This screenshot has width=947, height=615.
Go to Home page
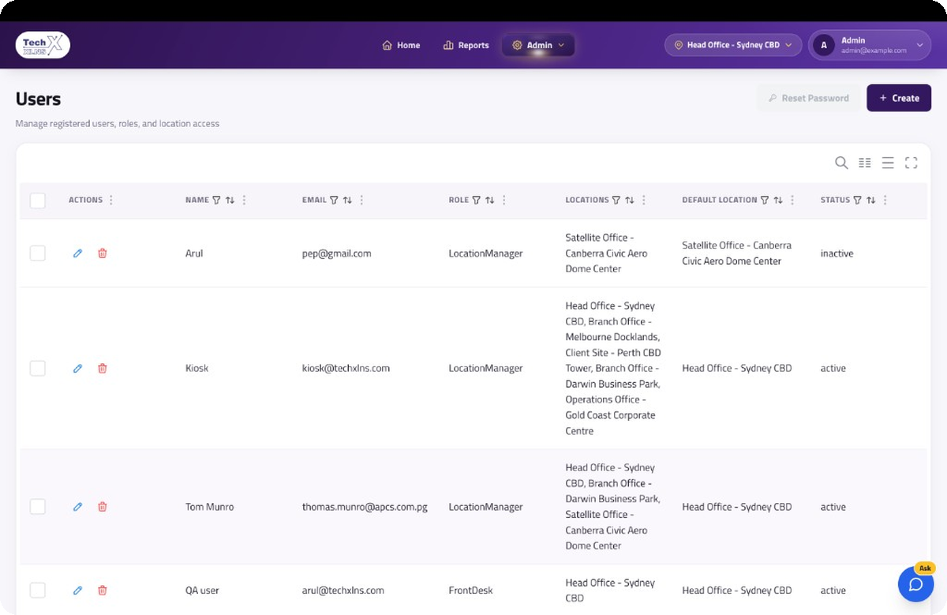point(401,45)
